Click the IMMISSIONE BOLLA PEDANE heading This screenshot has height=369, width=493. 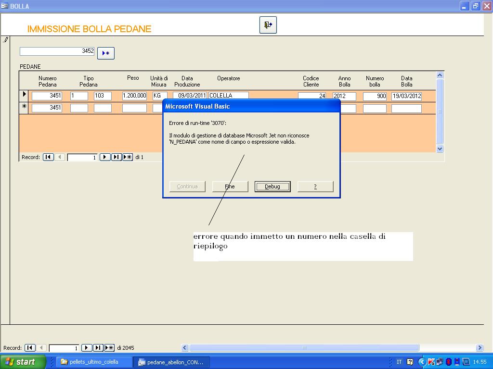tap(89, 29)
